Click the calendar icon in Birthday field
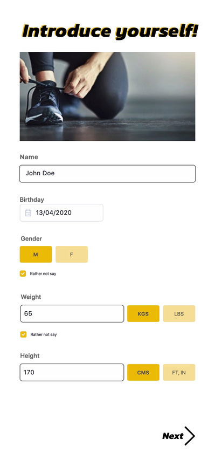This screenshot has width=215, height=466. [x=28, y=213]
